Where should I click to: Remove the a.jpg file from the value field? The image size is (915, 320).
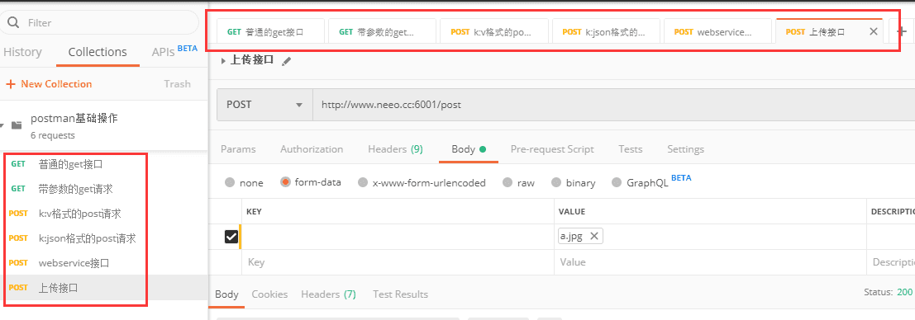coord(594,236)
